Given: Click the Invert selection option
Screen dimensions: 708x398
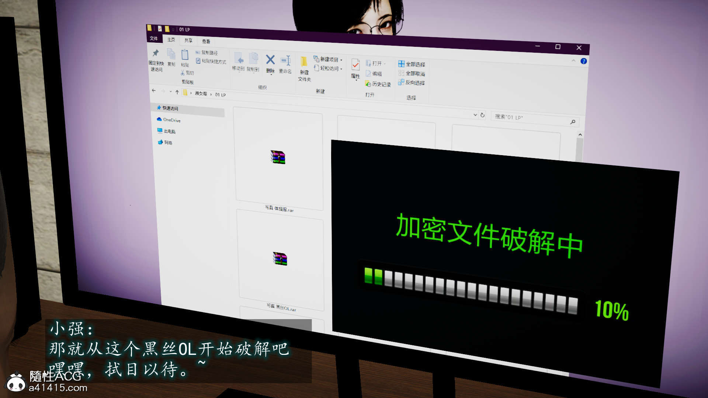Looking at the screenshot, I should click(x=412, y=83).
